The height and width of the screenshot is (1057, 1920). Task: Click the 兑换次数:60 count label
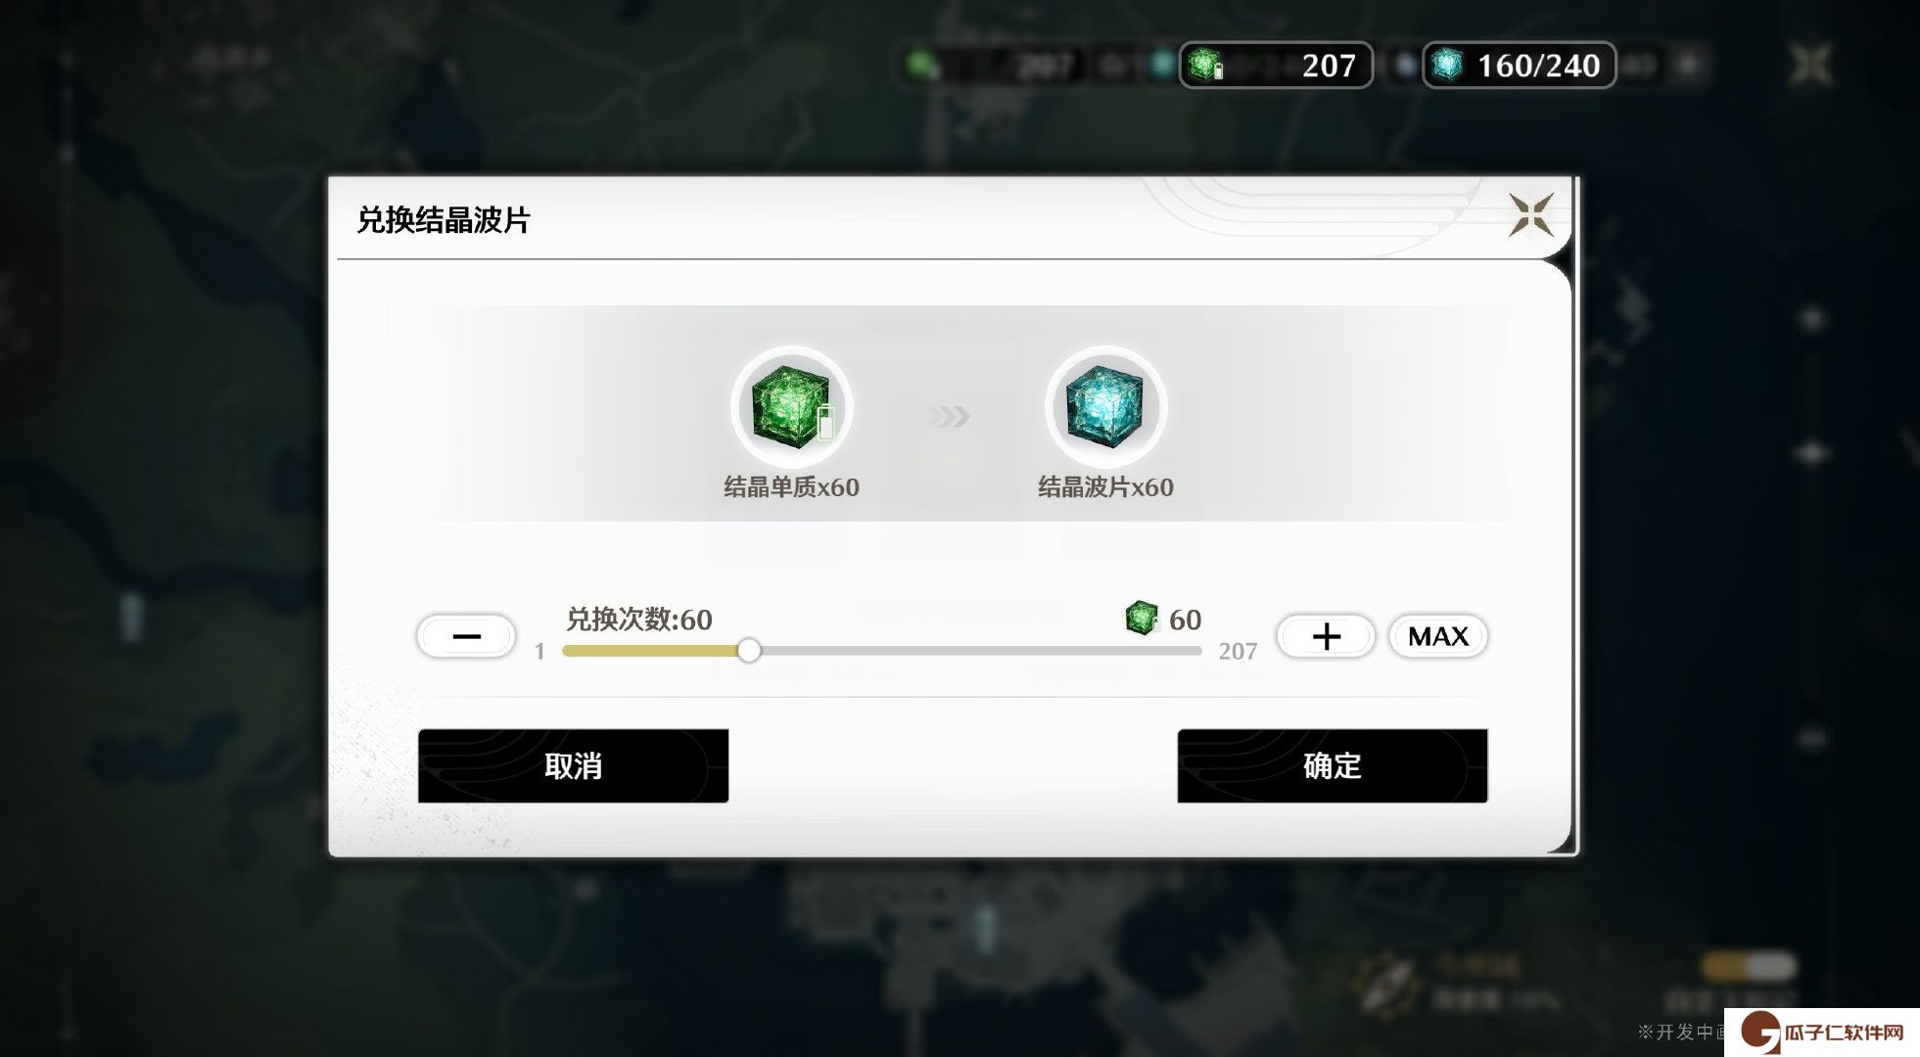coord(639,620)
